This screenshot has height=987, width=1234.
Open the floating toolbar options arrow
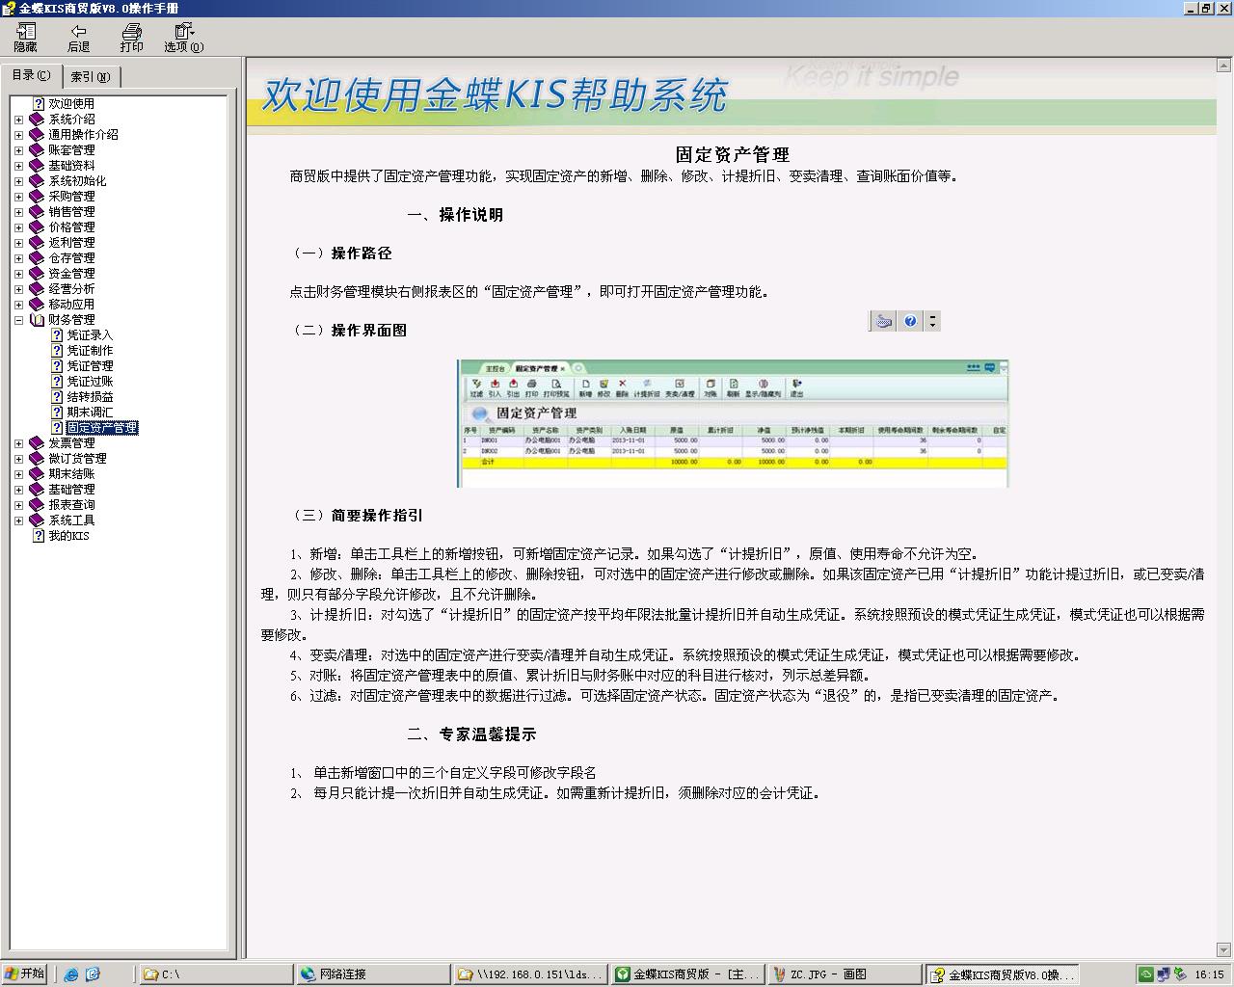pos(932,321)
